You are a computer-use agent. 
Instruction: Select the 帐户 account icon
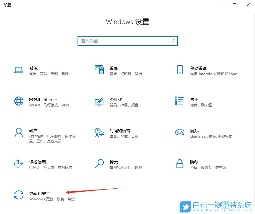(19, 133)
